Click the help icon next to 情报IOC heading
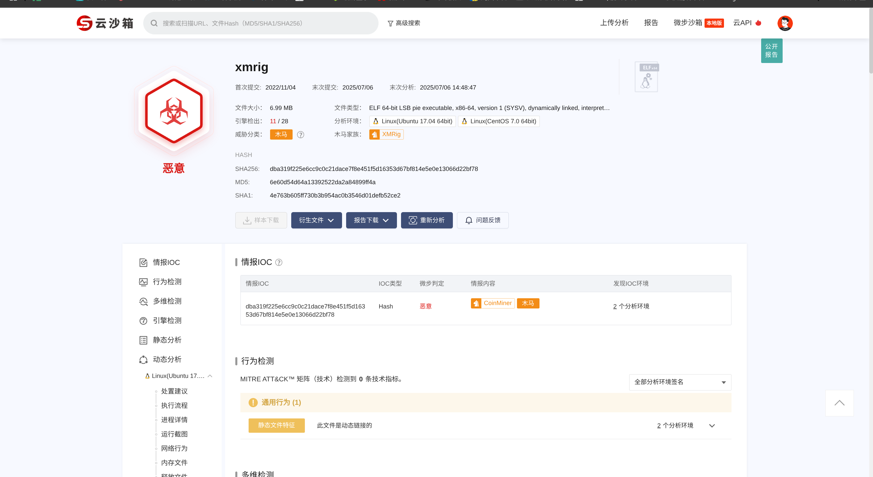873x477 pixels. click(279, 263)
